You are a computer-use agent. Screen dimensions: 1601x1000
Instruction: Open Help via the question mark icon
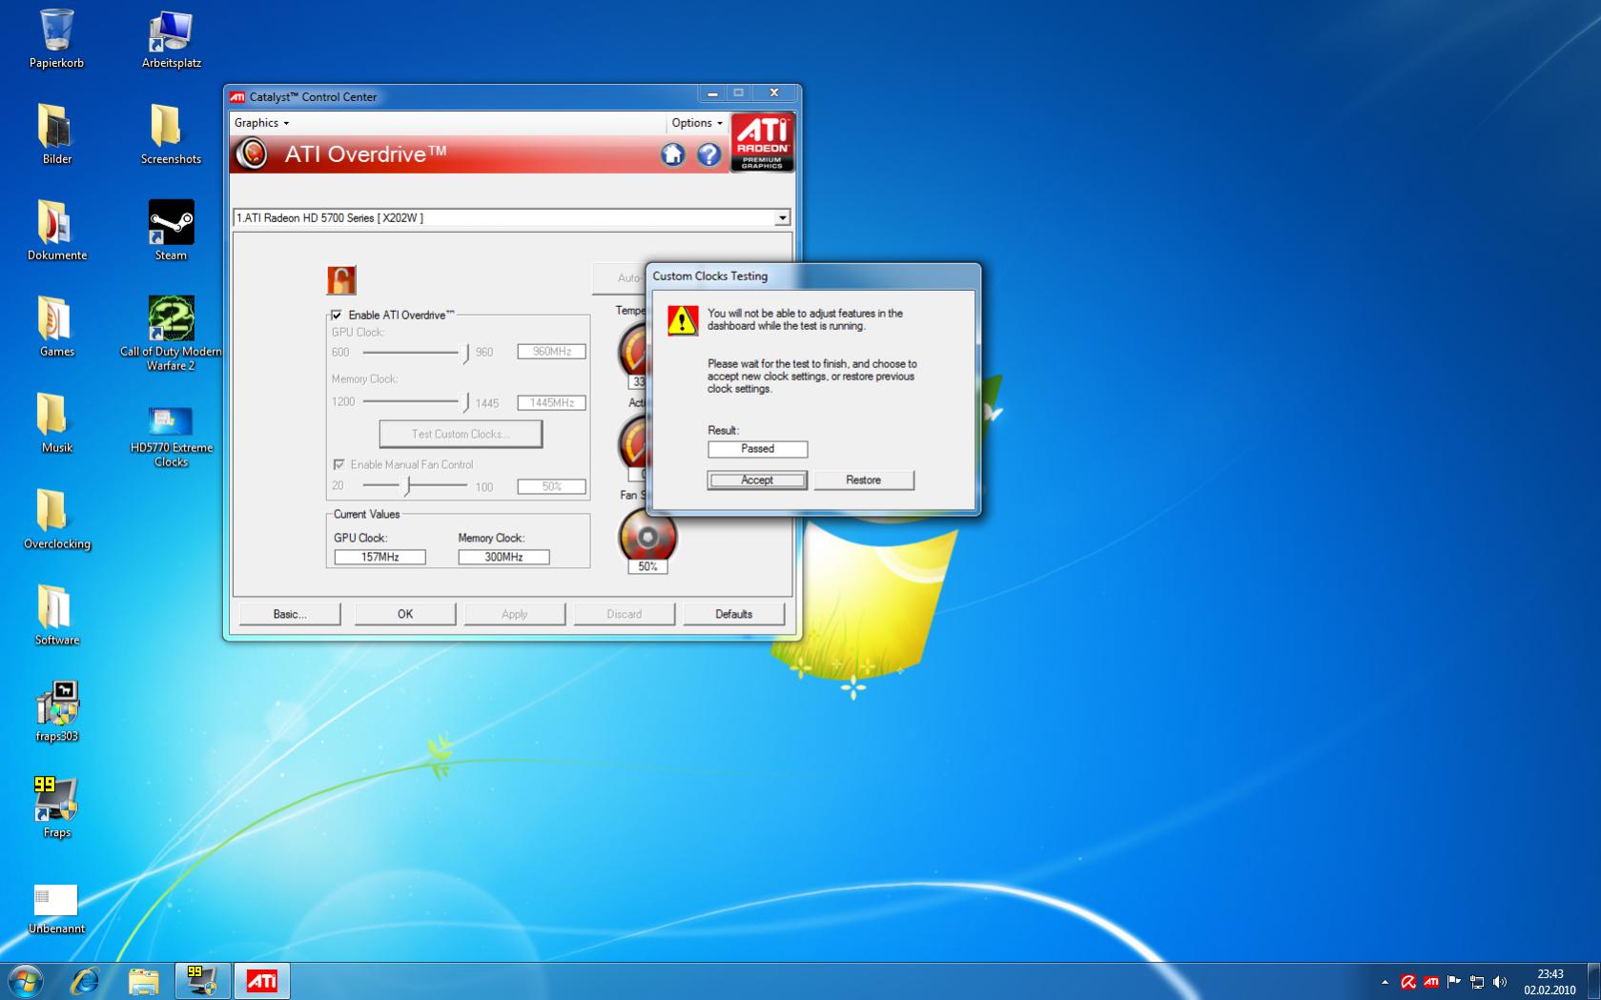(708, 154)
